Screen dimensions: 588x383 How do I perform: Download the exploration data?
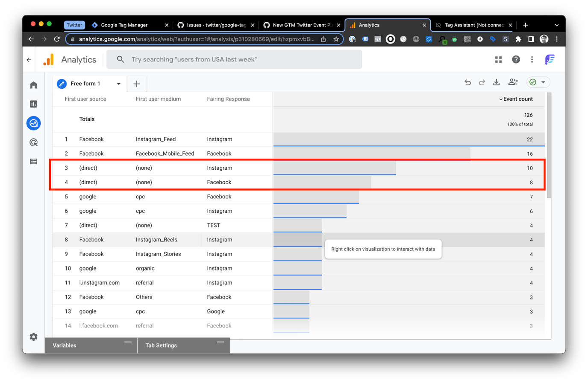click(496, 82)
